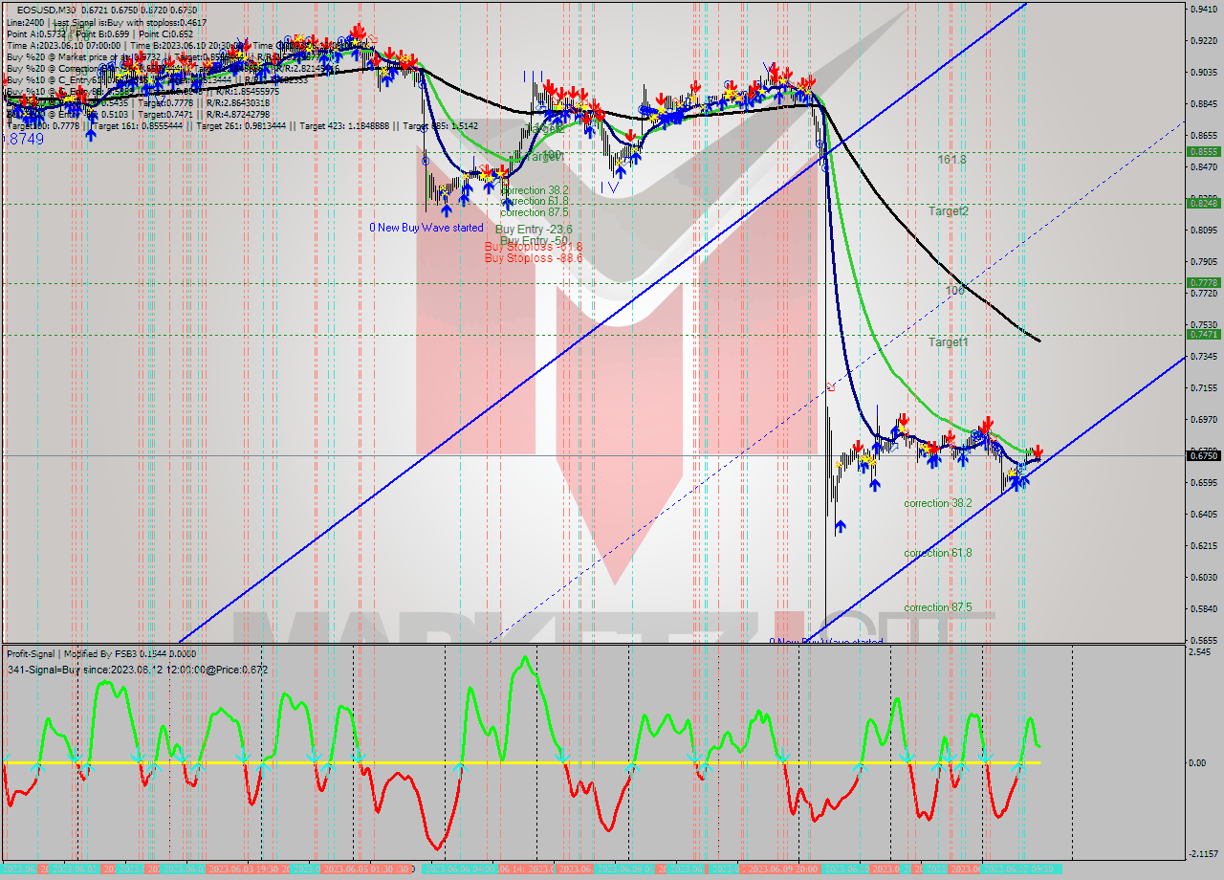Select the Target2 label on the chart
1224x880 pixels.
pyautogui.click(x=949, y=211)
